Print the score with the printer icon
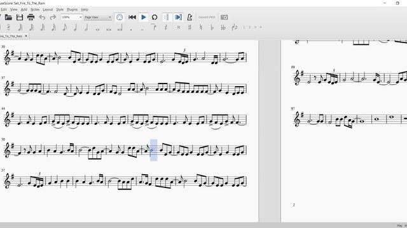This screenshot has height=228, width=407. [31, 17]
